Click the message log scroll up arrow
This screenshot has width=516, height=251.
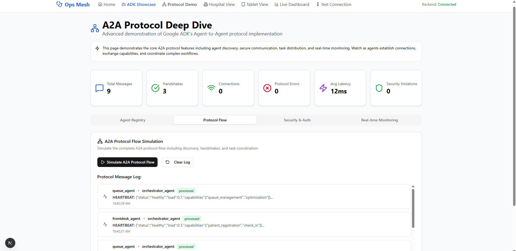point(413,186)
